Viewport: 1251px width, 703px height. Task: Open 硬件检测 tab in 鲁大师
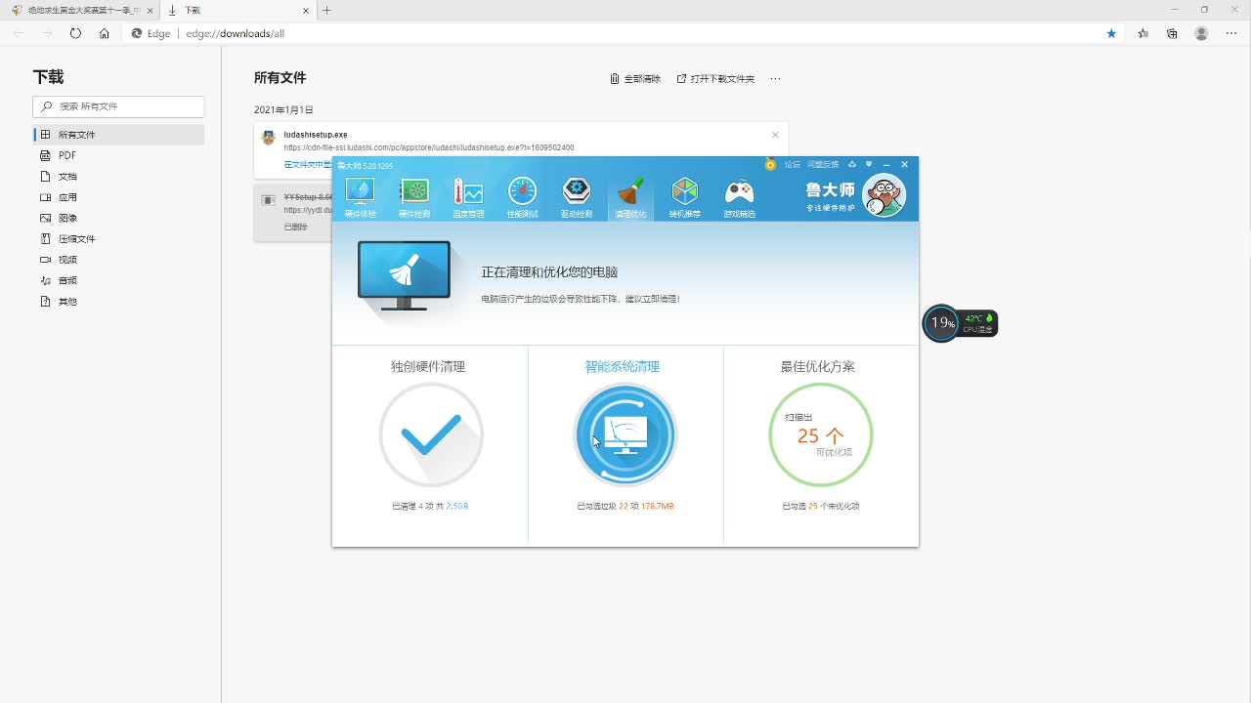click(414, 197)
